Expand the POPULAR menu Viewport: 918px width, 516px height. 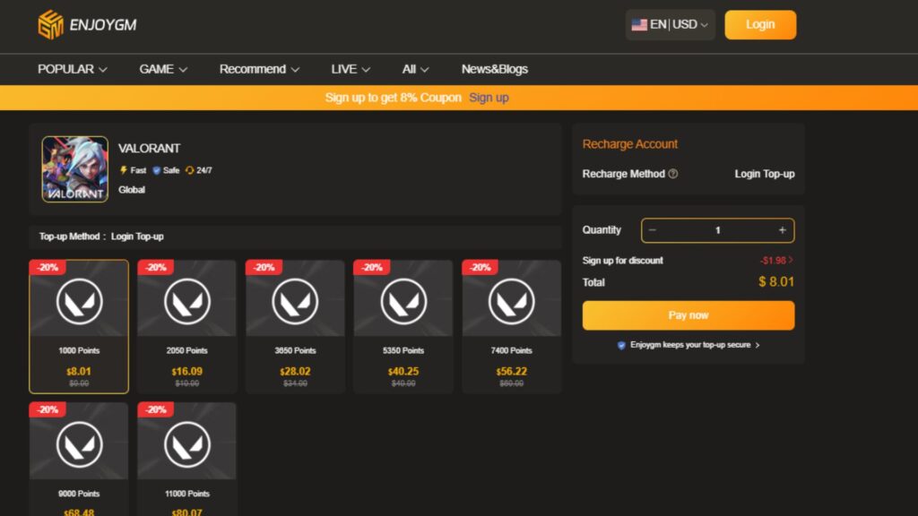coord(72,69)
